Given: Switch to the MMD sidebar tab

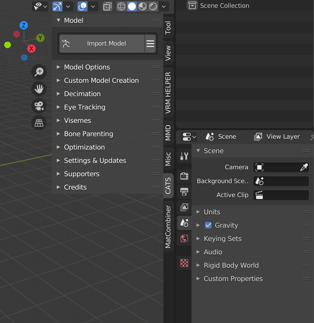Looking at the screenshot, I should click(168, 133).
